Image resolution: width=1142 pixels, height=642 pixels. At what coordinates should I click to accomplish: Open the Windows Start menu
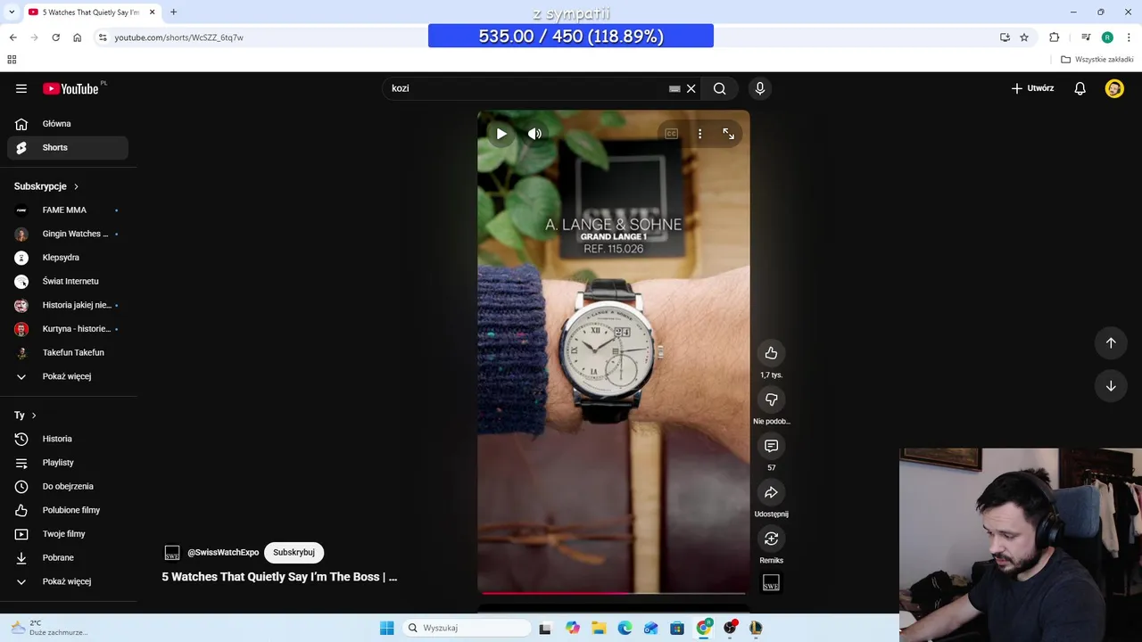(387, 628)
